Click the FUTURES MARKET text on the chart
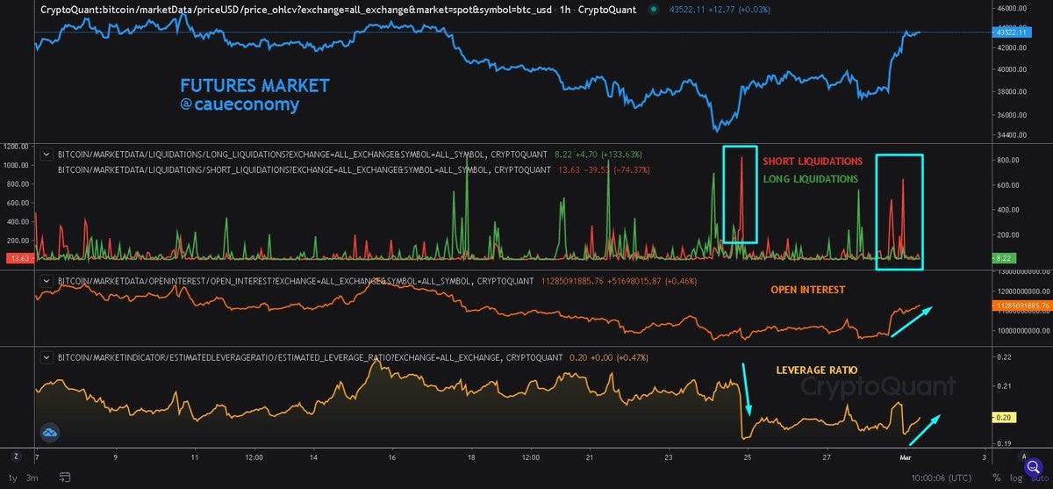This screenshot has width=1053, height=489. tap(255, 85)
